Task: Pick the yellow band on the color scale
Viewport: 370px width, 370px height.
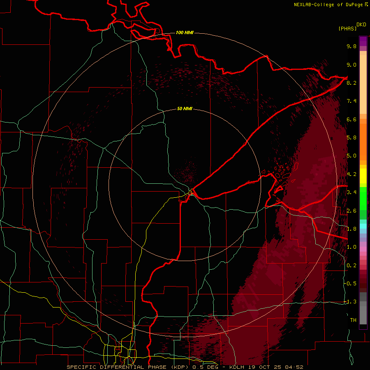Action: (363, 176)
